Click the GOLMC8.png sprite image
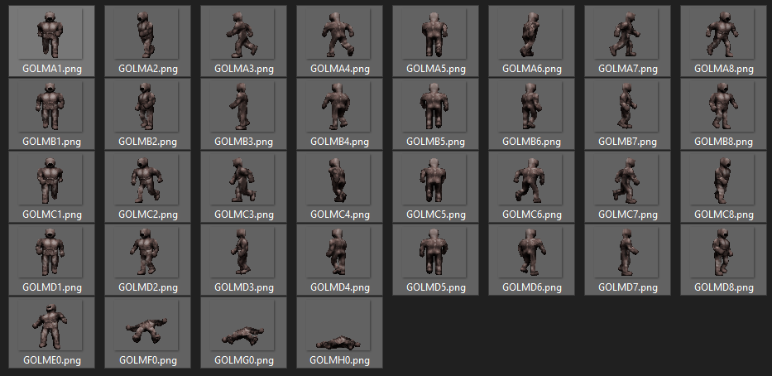Viewport: 772px width, 376px height. pyautogui.click(x=722, y=180)
